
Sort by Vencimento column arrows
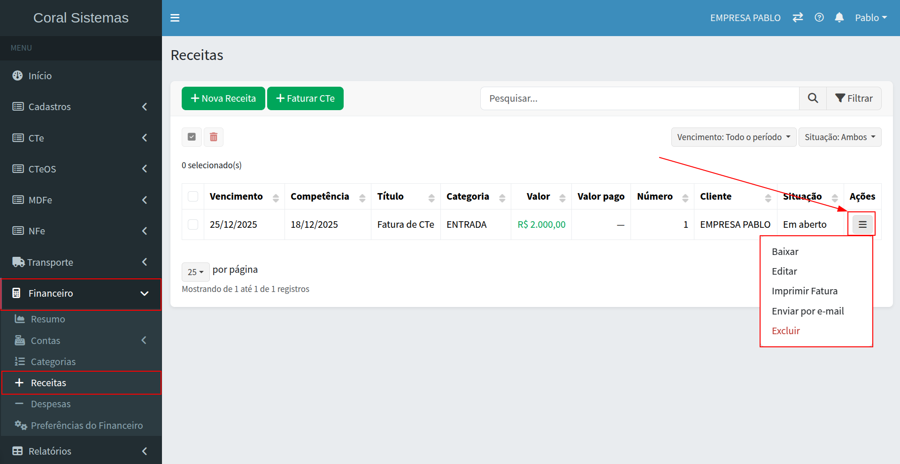click(276, 197)
